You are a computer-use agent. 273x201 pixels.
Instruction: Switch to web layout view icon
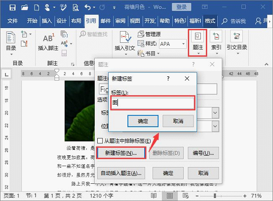[186, 196]
